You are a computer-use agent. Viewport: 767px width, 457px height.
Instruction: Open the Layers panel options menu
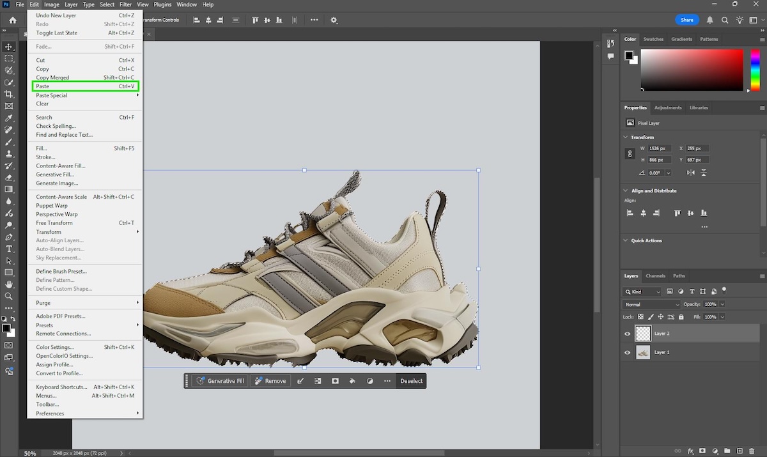pyautogui.click(x=762, y=276)
